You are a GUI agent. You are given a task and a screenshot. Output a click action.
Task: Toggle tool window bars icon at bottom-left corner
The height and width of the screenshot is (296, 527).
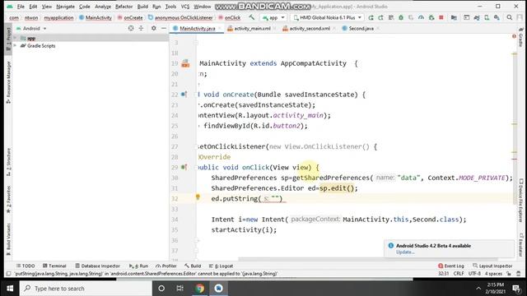tap(9, 274)
